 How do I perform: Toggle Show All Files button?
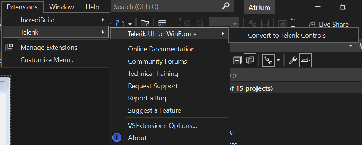(x=250, y=60)
